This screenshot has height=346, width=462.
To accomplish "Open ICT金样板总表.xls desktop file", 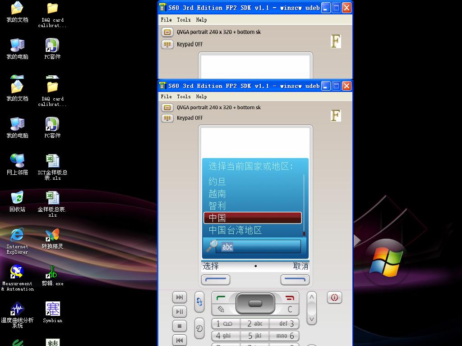I will click(52, 167).
